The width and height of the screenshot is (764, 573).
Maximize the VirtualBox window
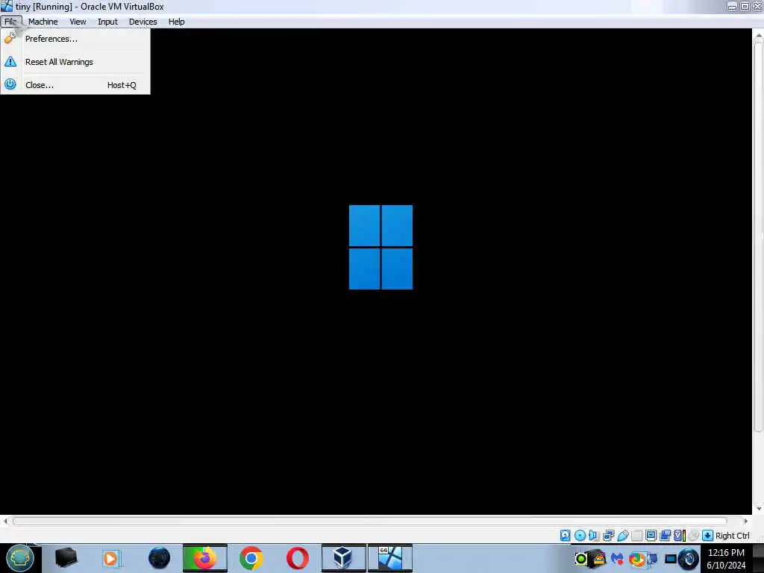[745, 6]
